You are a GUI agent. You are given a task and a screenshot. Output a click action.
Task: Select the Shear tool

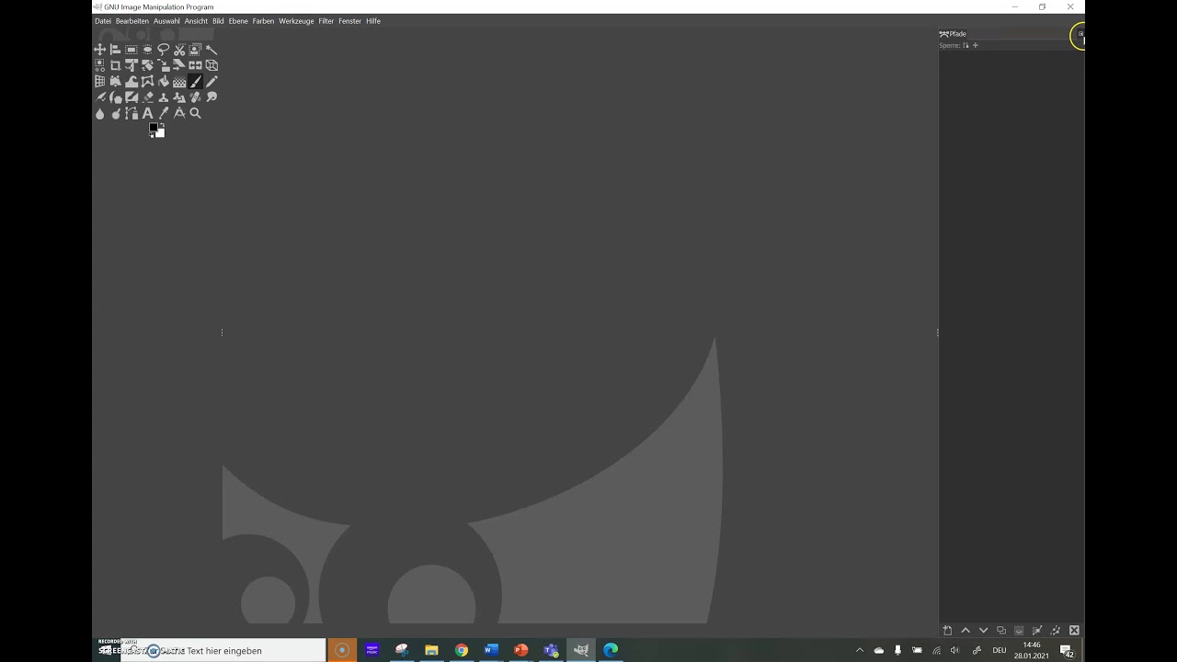click(x=179, y=65)
